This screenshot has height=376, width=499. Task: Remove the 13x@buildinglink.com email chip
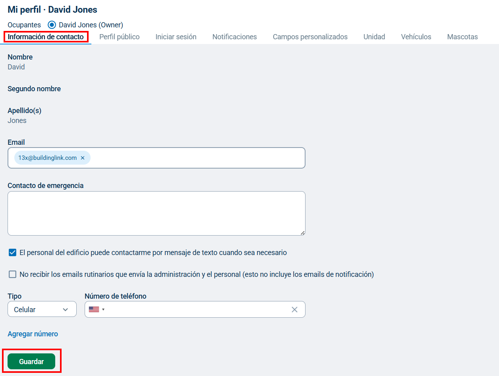pos(83,158)
